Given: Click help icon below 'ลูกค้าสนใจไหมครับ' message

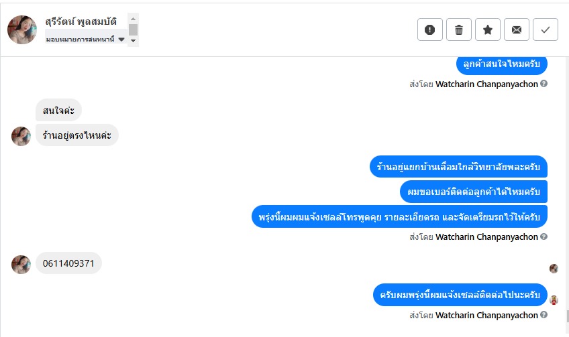Looking at the screenshot, I should pyautogui.click(x=544, y=84).
